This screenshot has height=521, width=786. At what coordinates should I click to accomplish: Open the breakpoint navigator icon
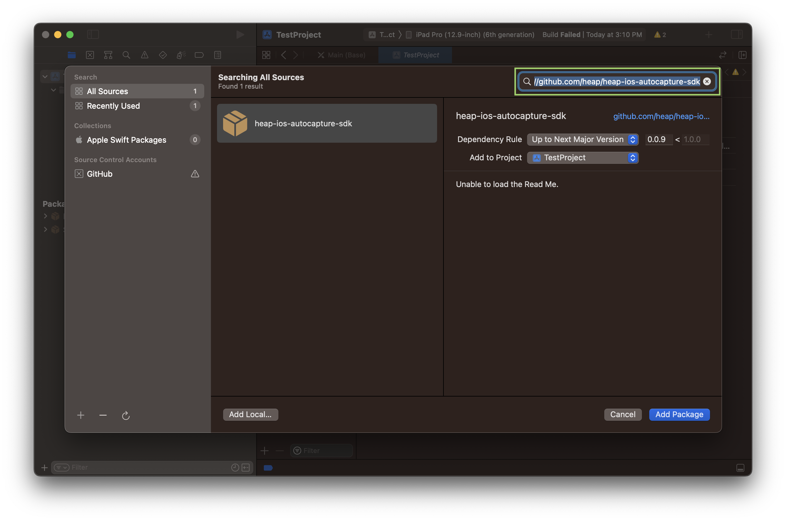tap(199, 55)
